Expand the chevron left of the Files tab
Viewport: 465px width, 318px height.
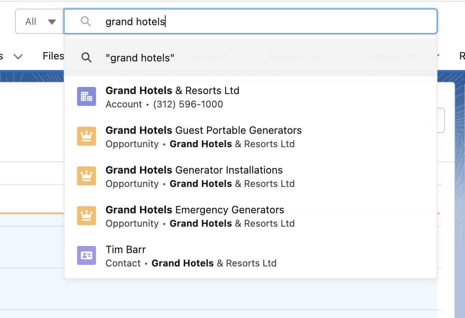[18, 57]
